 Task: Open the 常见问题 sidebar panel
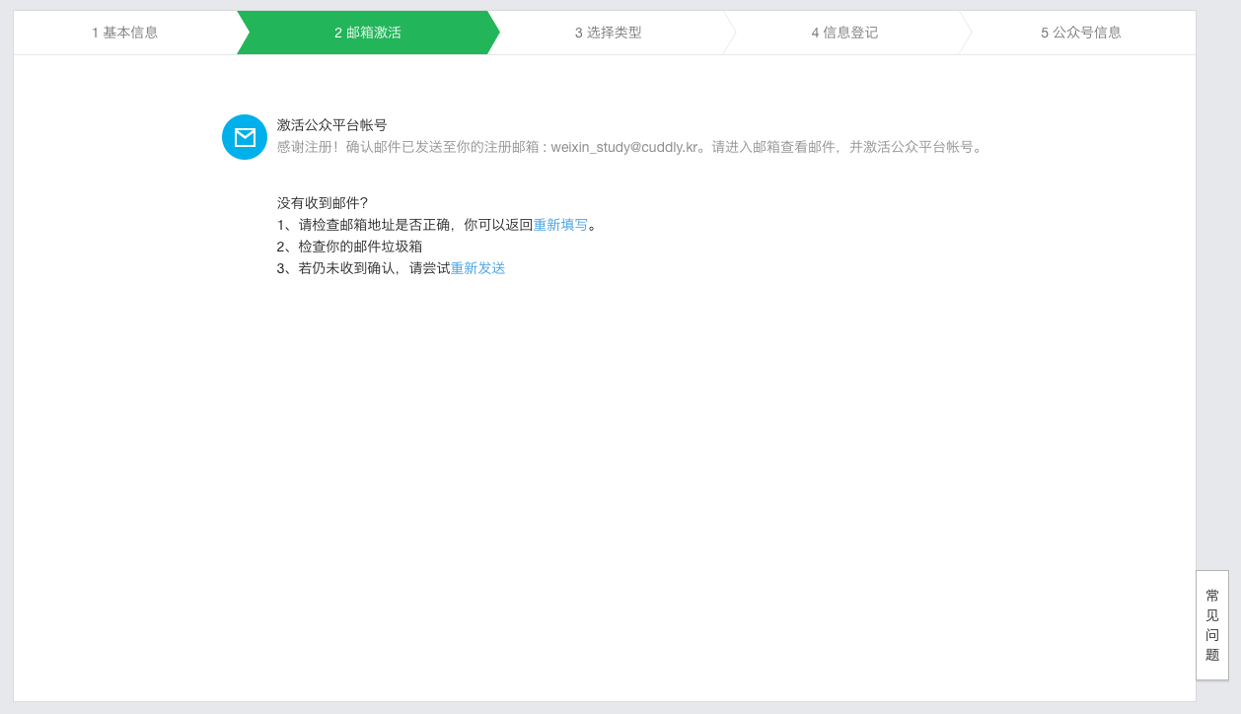[1210, 625]
